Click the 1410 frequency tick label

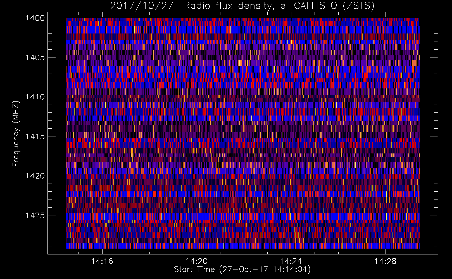tap(35, 97)
